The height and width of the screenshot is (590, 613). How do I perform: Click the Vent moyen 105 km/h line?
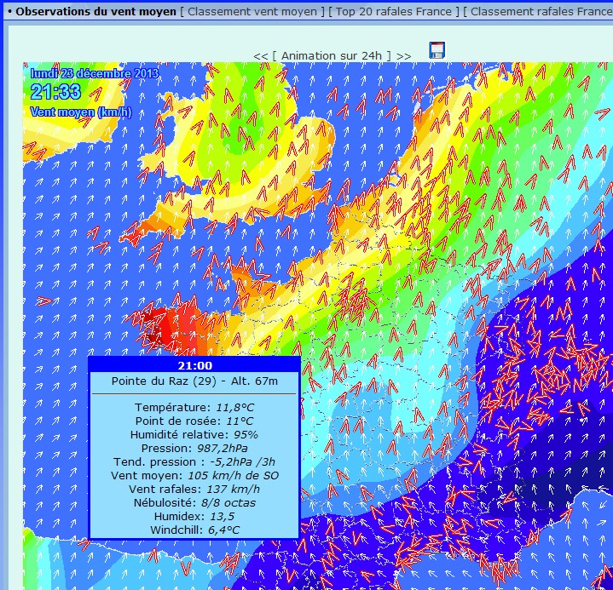194,475
